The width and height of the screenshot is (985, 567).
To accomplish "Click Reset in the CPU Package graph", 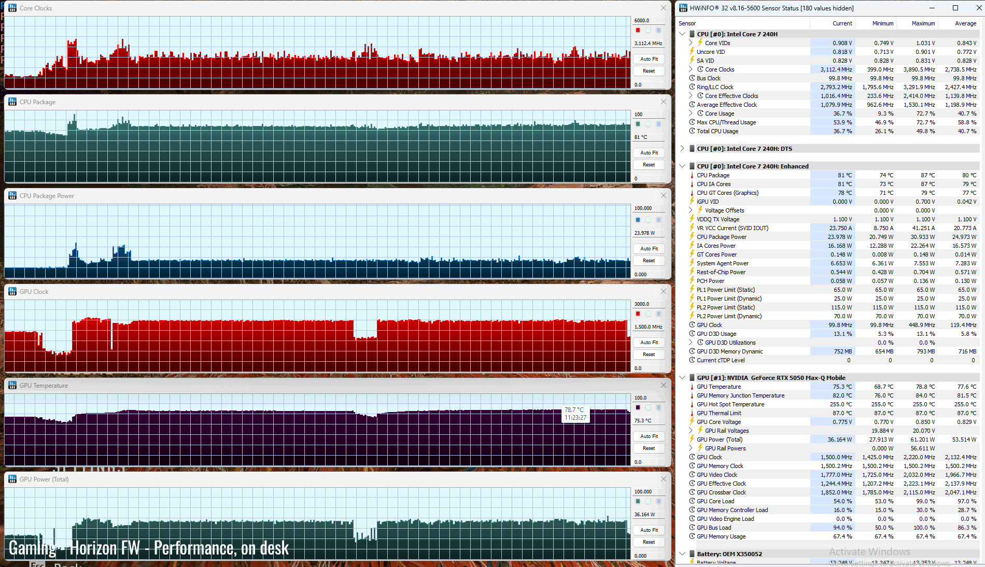I will (x=649, y=165).
